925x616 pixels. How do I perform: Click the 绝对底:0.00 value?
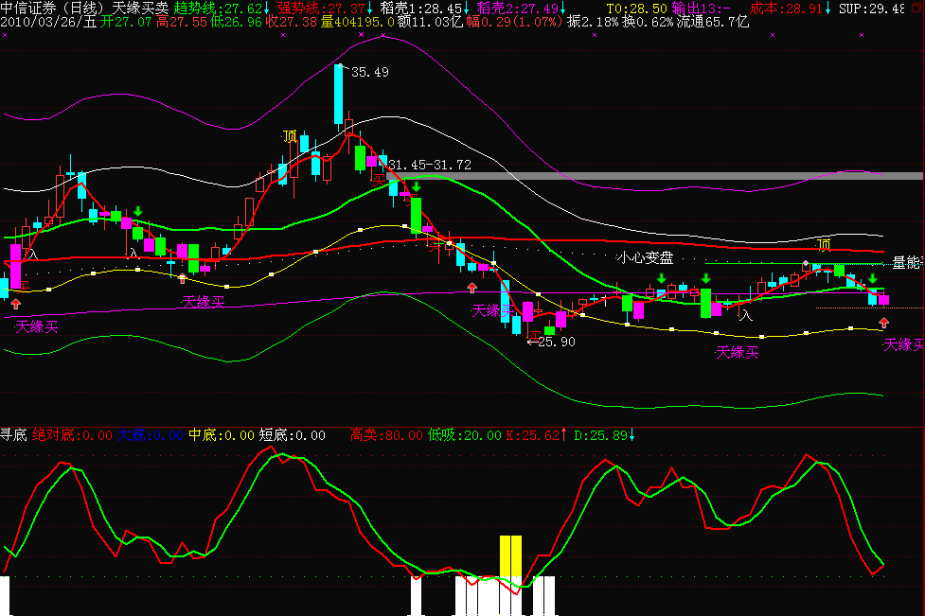[72, 435]
